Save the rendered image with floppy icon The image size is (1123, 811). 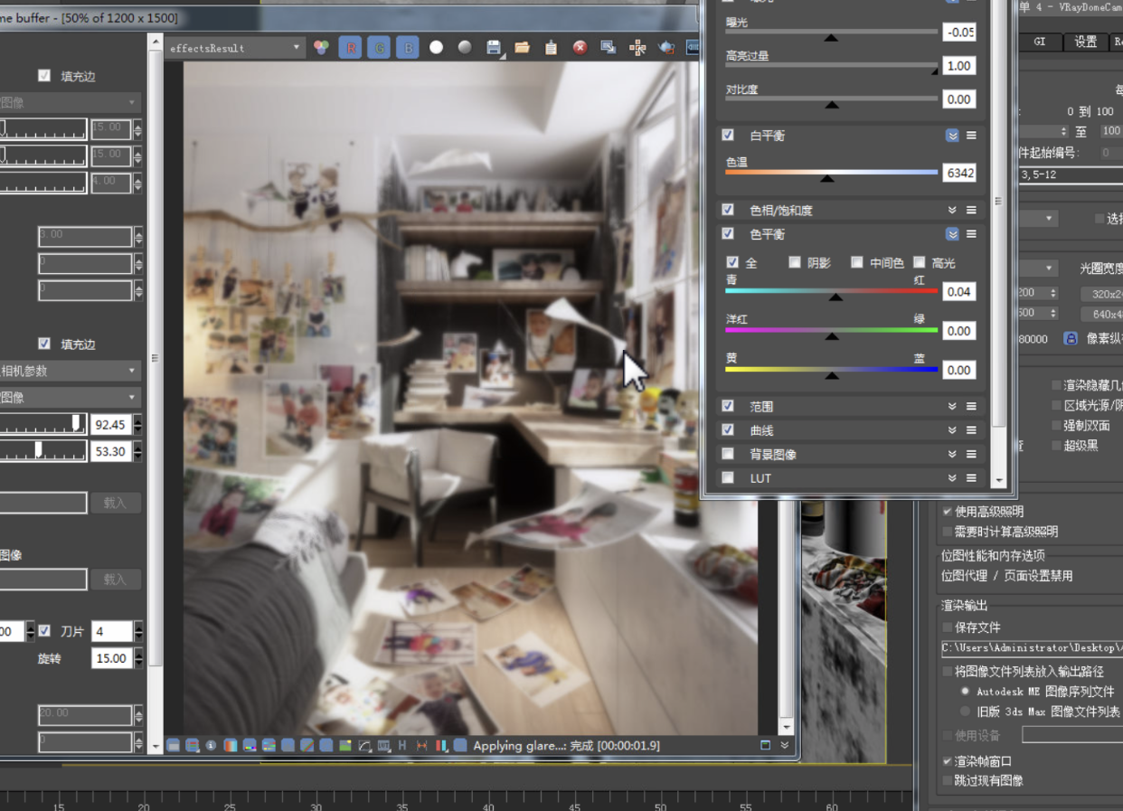click(x=494, y=47)
